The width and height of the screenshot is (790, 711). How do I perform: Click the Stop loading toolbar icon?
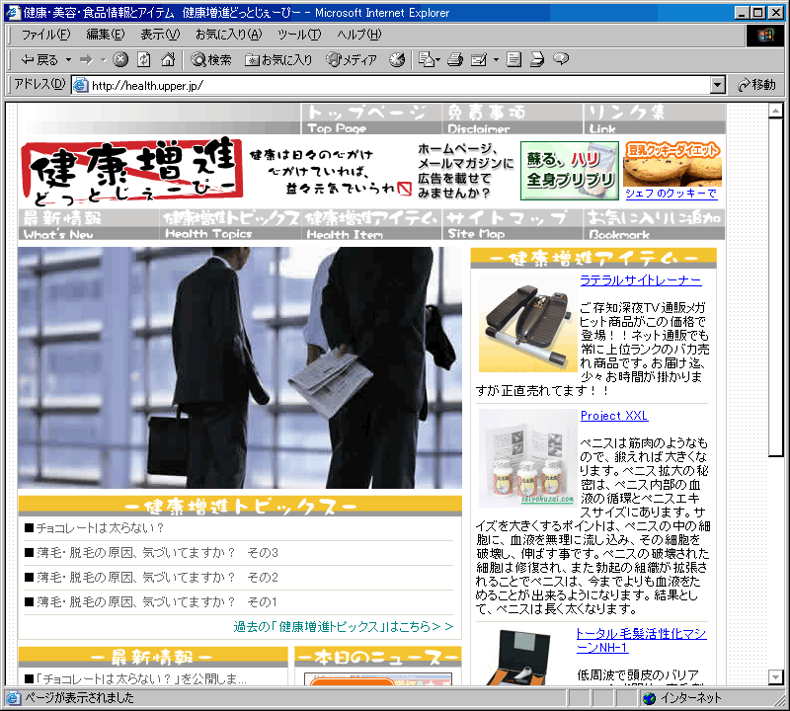coord(119,60)
